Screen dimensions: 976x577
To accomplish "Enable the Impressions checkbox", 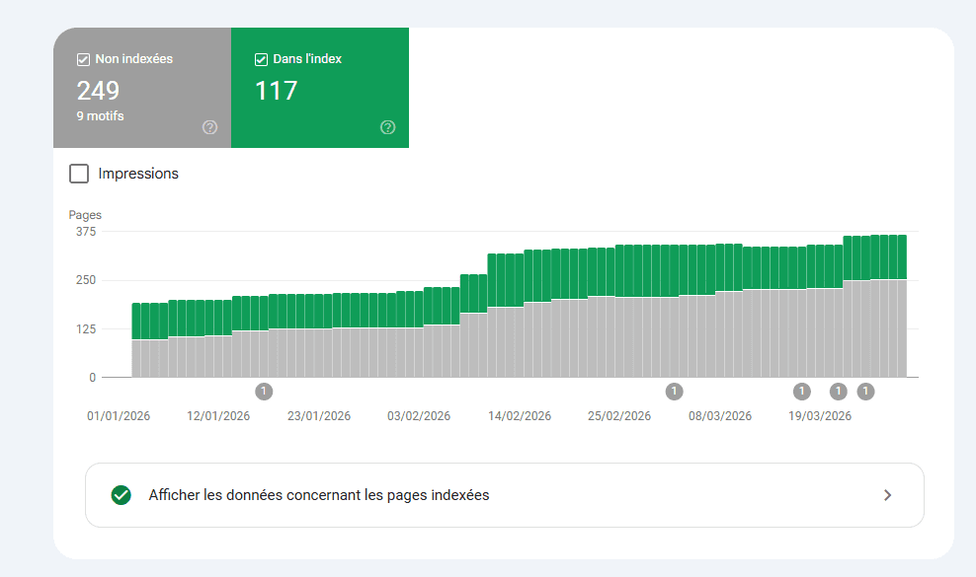I will [x=79, y=174].
